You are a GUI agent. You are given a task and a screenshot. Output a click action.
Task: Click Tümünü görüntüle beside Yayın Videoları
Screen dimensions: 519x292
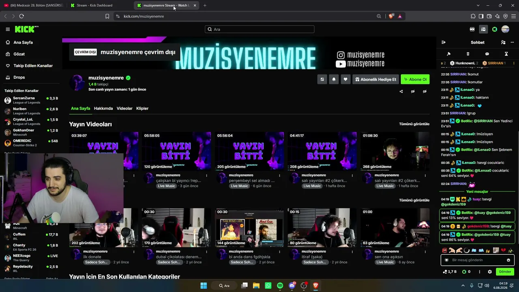[414, 124]
